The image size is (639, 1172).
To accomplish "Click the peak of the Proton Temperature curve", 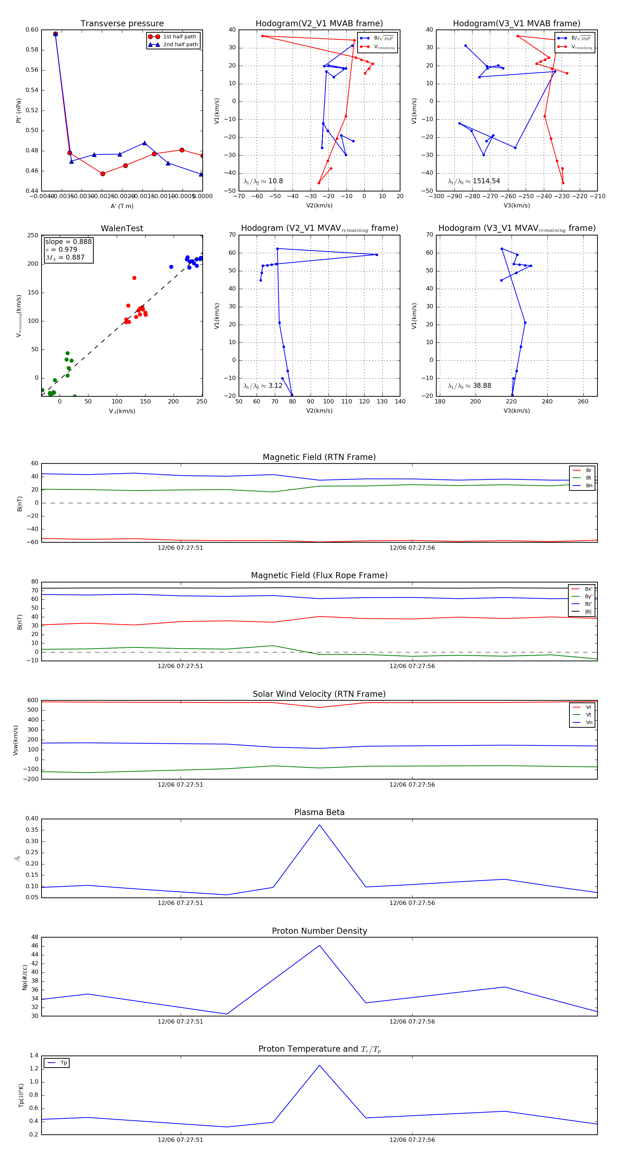I will point(319,1065).
